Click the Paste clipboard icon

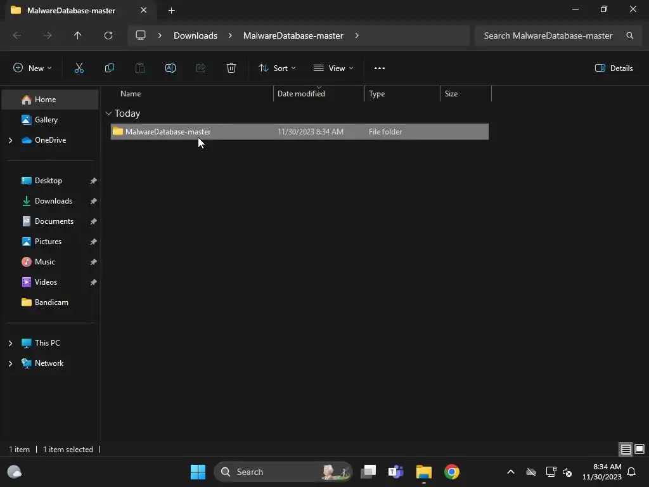[140, 68]
